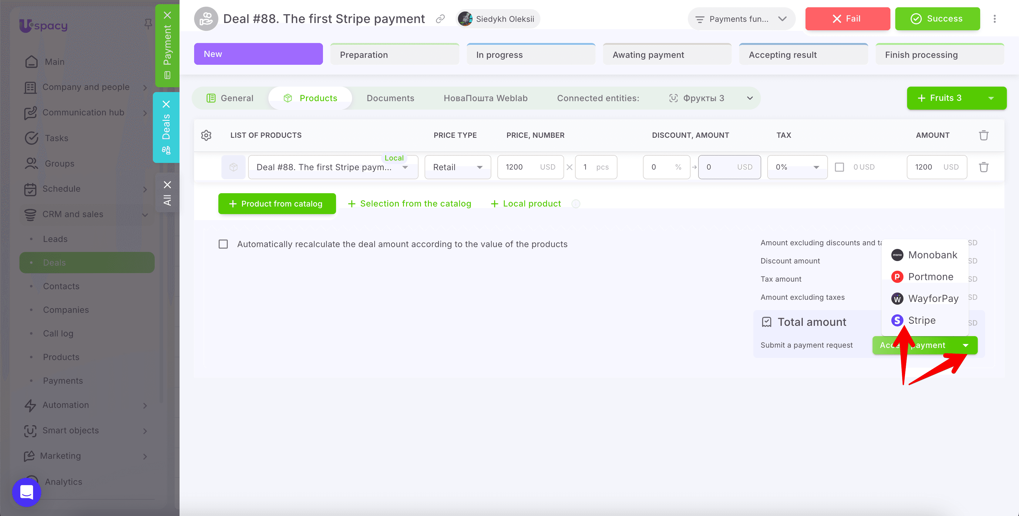Expand Company and people submenu
The height and width of the screenshot is (516, 1019).
145,87
